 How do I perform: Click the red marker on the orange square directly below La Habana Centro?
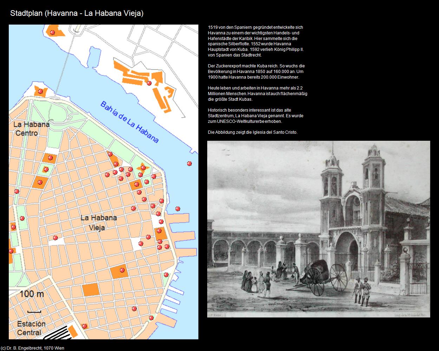pyautogui.click(x=50, y=158)
